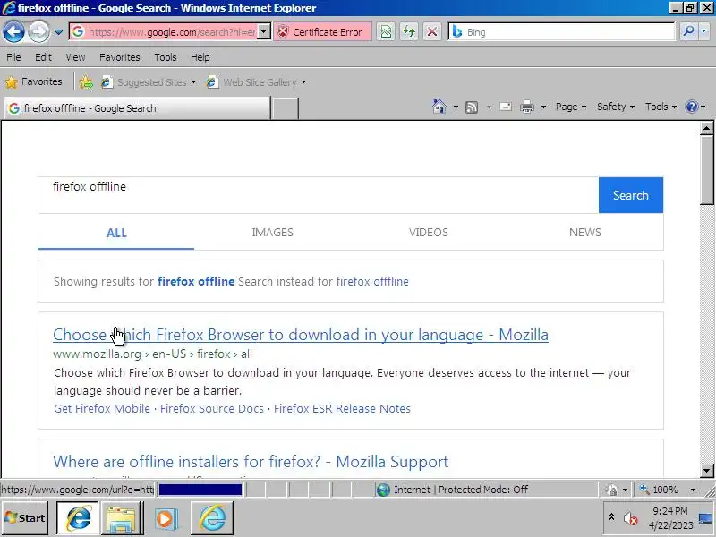This screenshot has width=716, height=537.
Task: Click the scrollbar down arrow
Action: click(x=706, y=471)
